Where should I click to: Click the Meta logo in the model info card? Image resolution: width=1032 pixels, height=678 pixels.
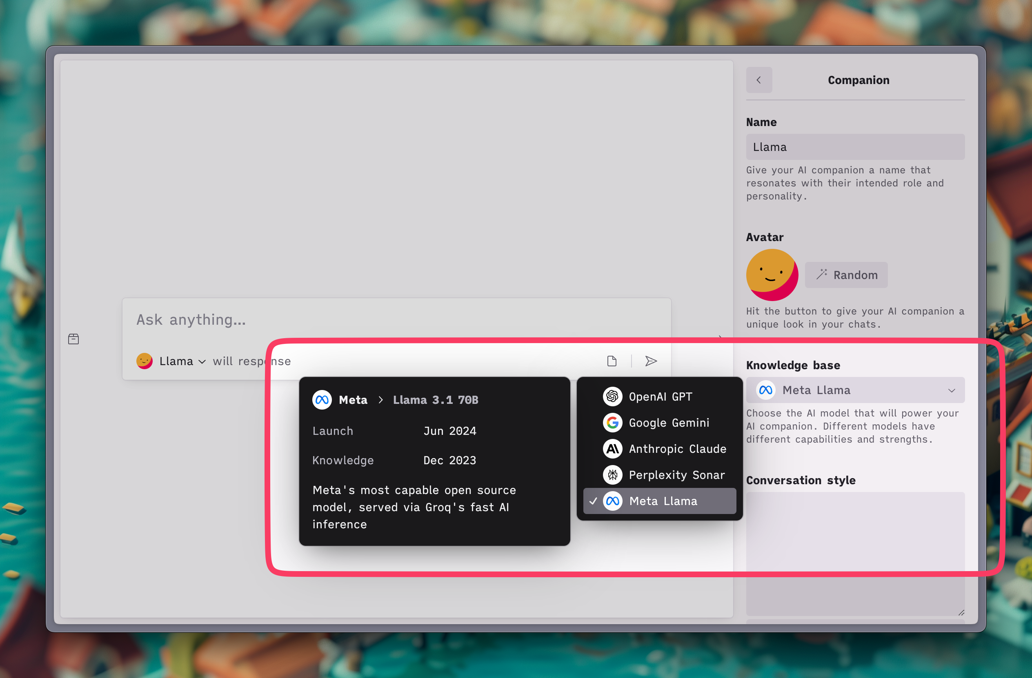(322, 399)
